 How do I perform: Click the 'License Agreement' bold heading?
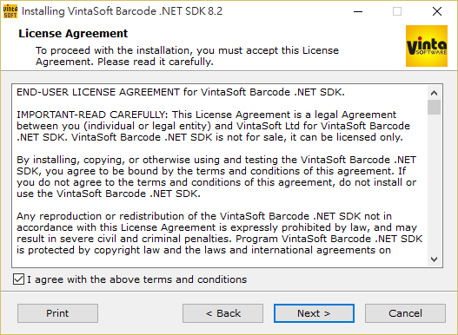[x=73, y=34]
